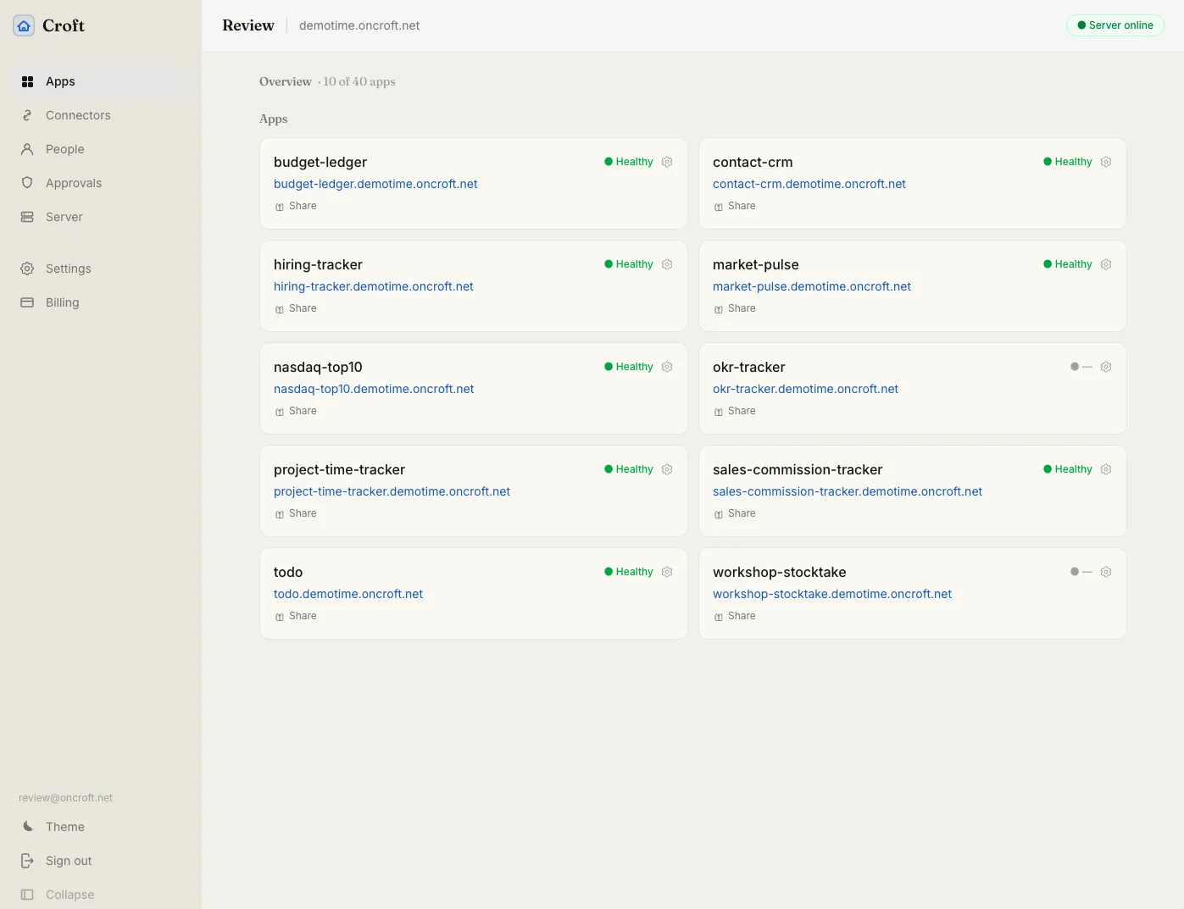Click the Healthy status on sales-commission-tracker
This screenshot has height=909, width=1184.
tap(1068, 469)
